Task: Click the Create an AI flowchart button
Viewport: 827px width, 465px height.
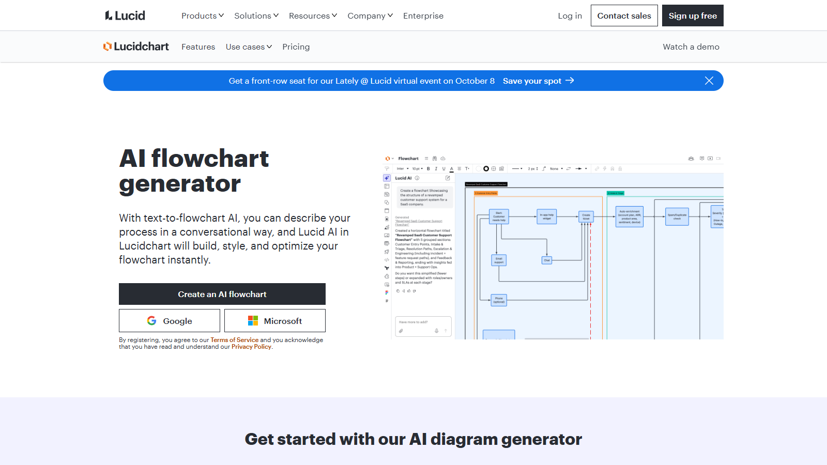Action: (x=222, y=294)
